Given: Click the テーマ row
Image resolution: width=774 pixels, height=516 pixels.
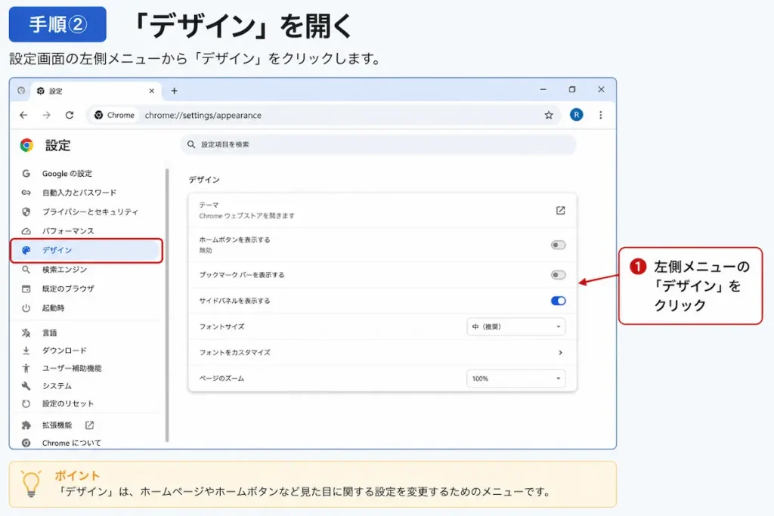Looking at the screenshot, I should point(382,210).
